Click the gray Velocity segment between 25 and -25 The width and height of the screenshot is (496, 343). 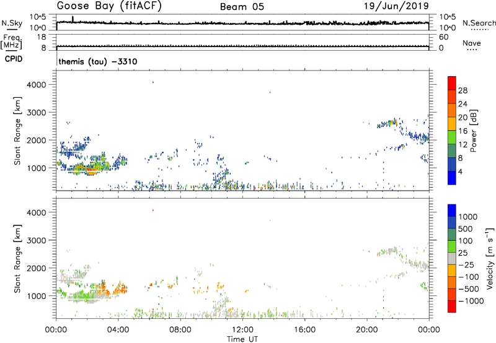(x=452, y=258)
